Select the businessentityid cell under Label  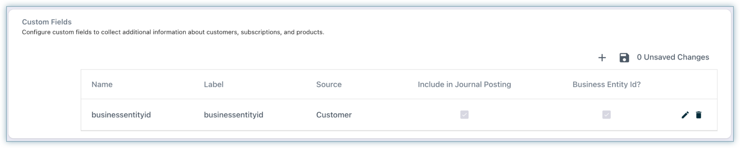[234, 115]
